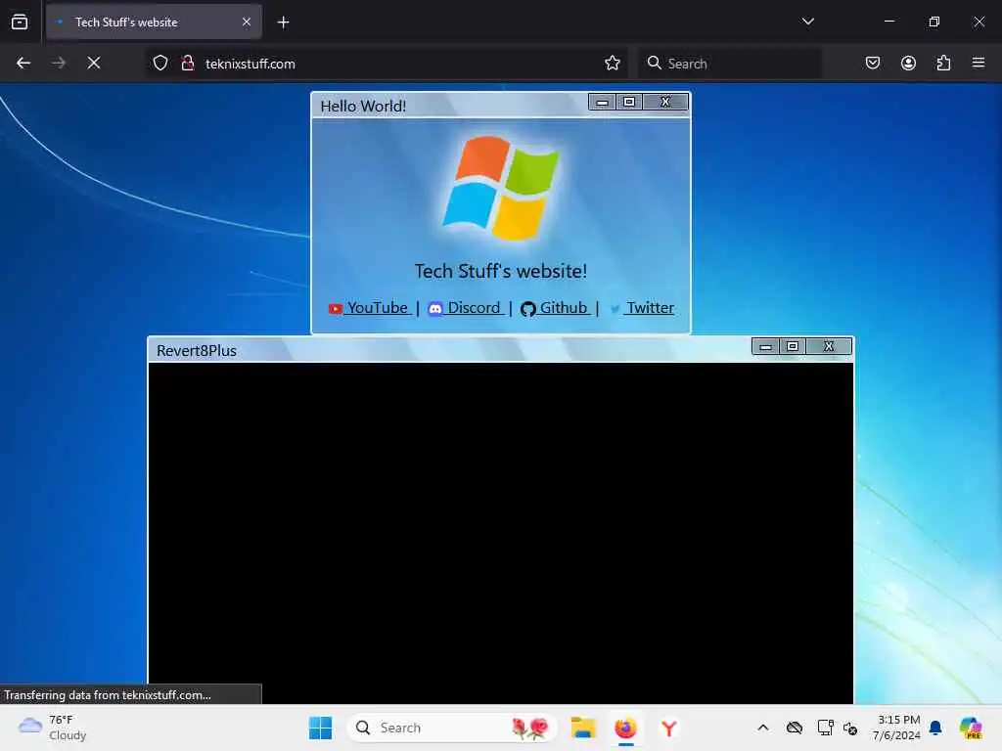Open the Windows Start menu
1002x751 pixels.
320,728
